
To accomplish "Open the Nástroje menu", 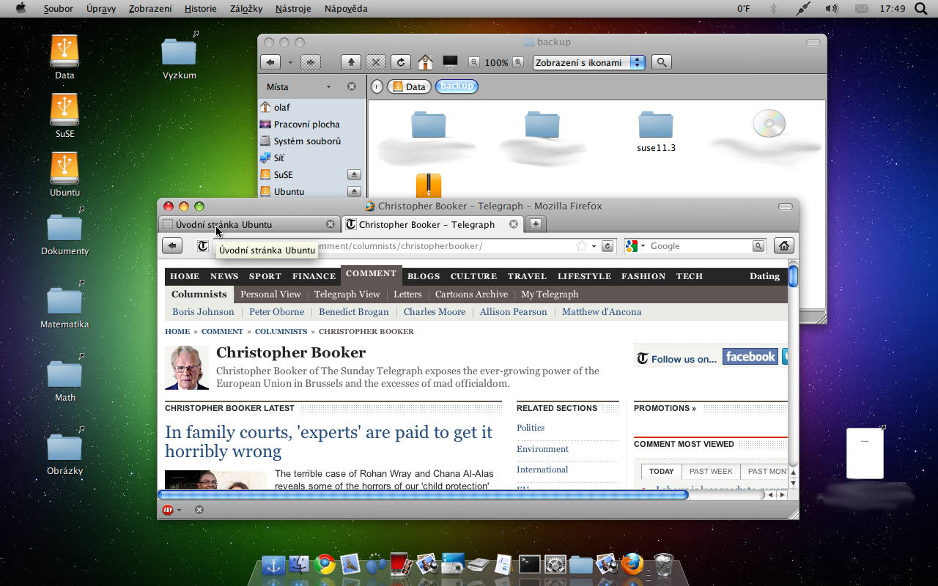I will pyautogui.click(x=293, y=9).
